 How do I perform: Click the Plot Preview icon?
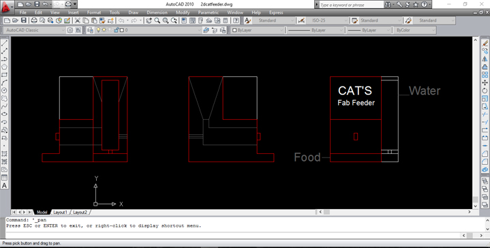42,20
